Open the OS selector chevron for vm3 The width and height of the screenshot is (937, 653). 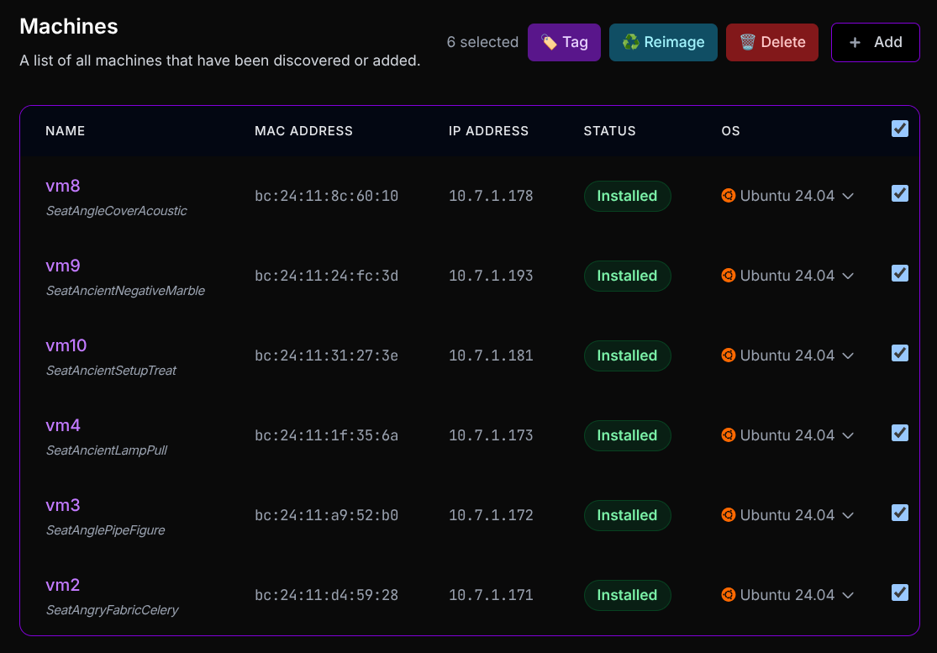pyautogui.click(x=848, y=516)
